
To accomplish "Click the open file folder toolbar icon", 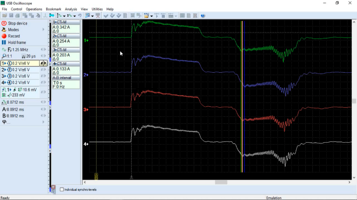I will [4, 16].
